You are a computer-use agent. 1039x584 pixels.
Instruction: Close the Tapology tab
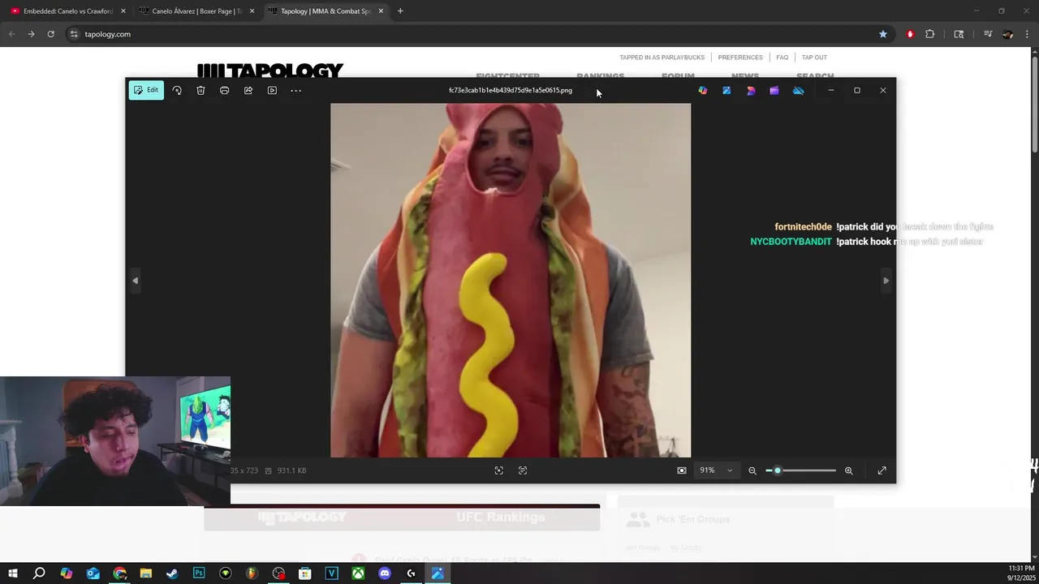(x=381, y=11)
